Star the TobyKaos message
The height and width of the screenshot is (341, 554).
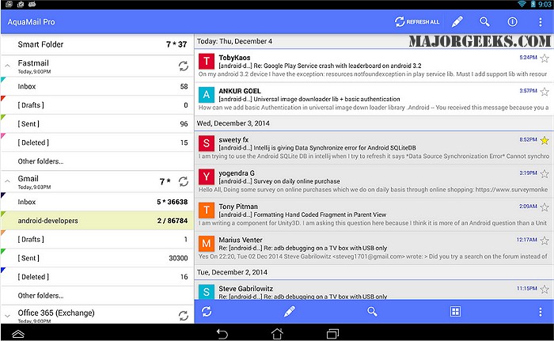click(545, 58)
